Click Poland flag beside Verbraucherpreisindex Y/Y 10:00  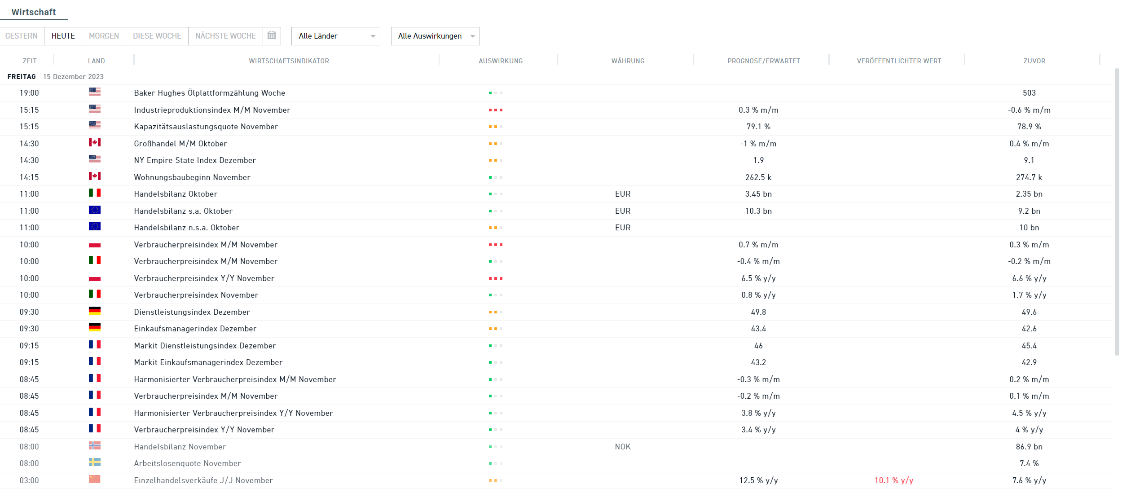pyautogui.click(x=95, y=278)
